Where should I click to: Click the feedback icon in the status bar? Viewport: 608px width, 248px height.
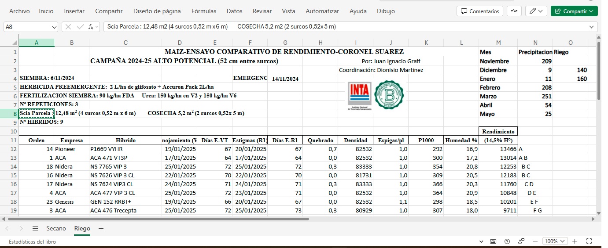(521, 241)
